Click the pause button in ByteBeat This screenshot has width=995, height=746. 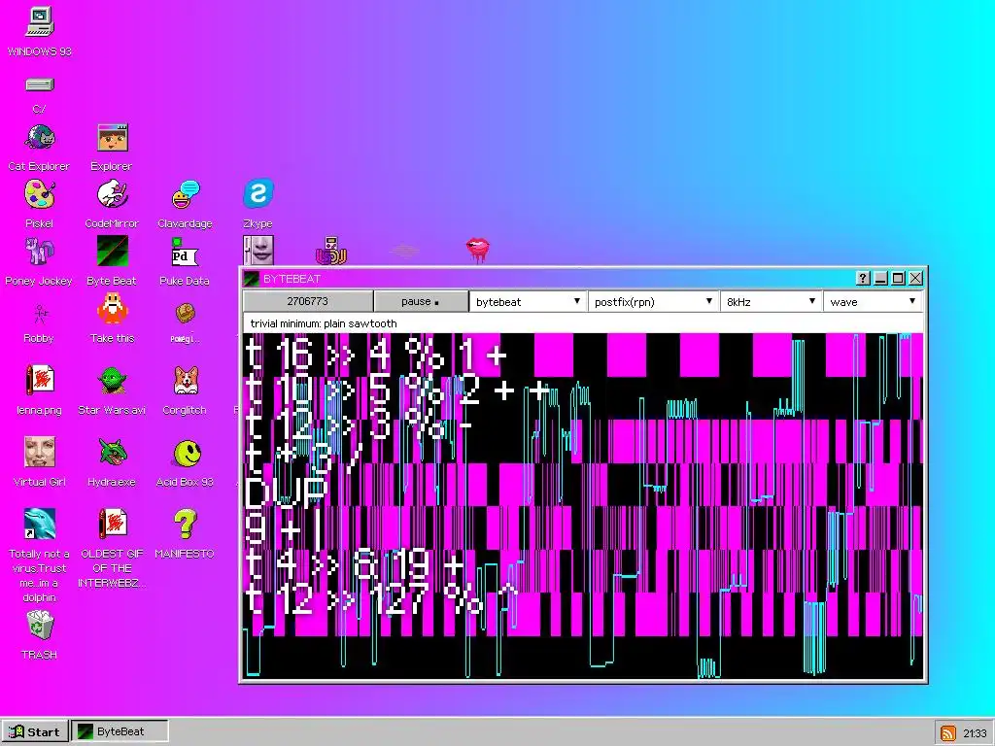pyautogui.click(x=420, y=301)
